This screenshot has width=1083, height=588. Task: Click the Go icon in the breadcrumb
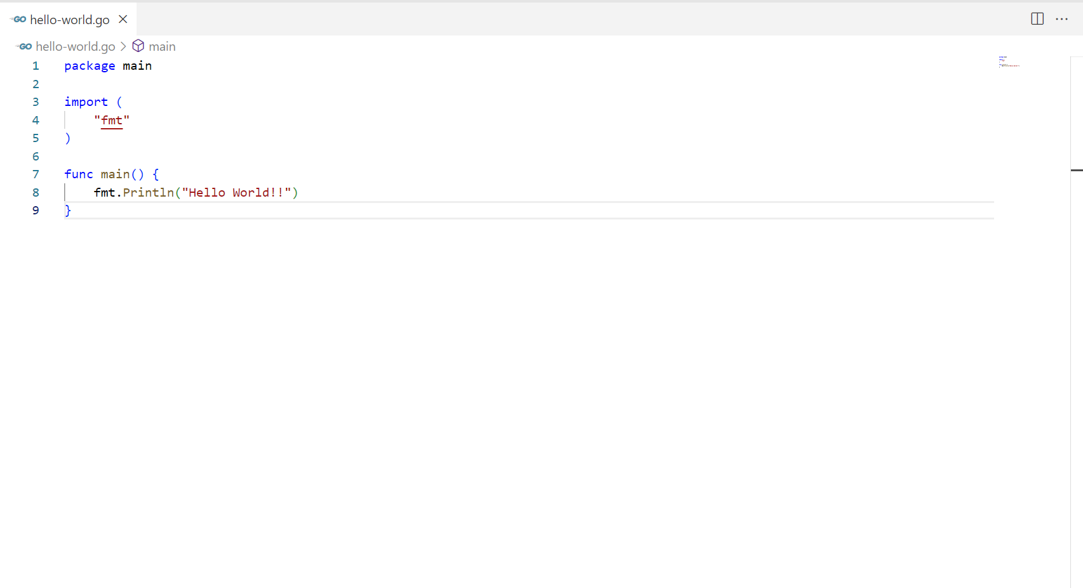[24, 46]
